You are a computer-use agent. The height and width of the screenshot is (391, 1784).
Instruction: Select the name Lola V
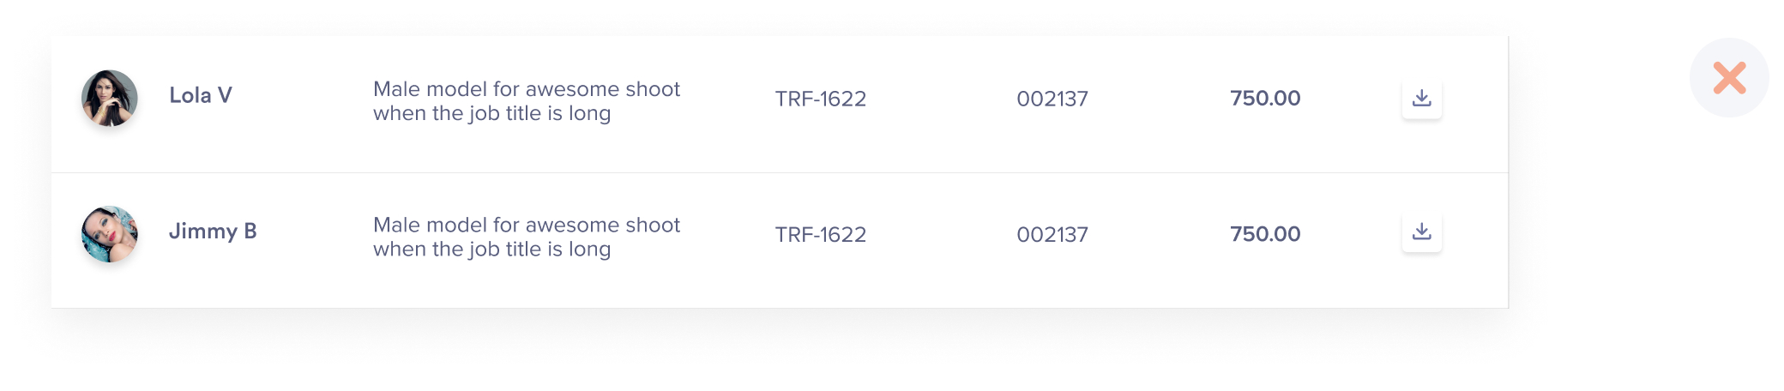pos(201,95)
